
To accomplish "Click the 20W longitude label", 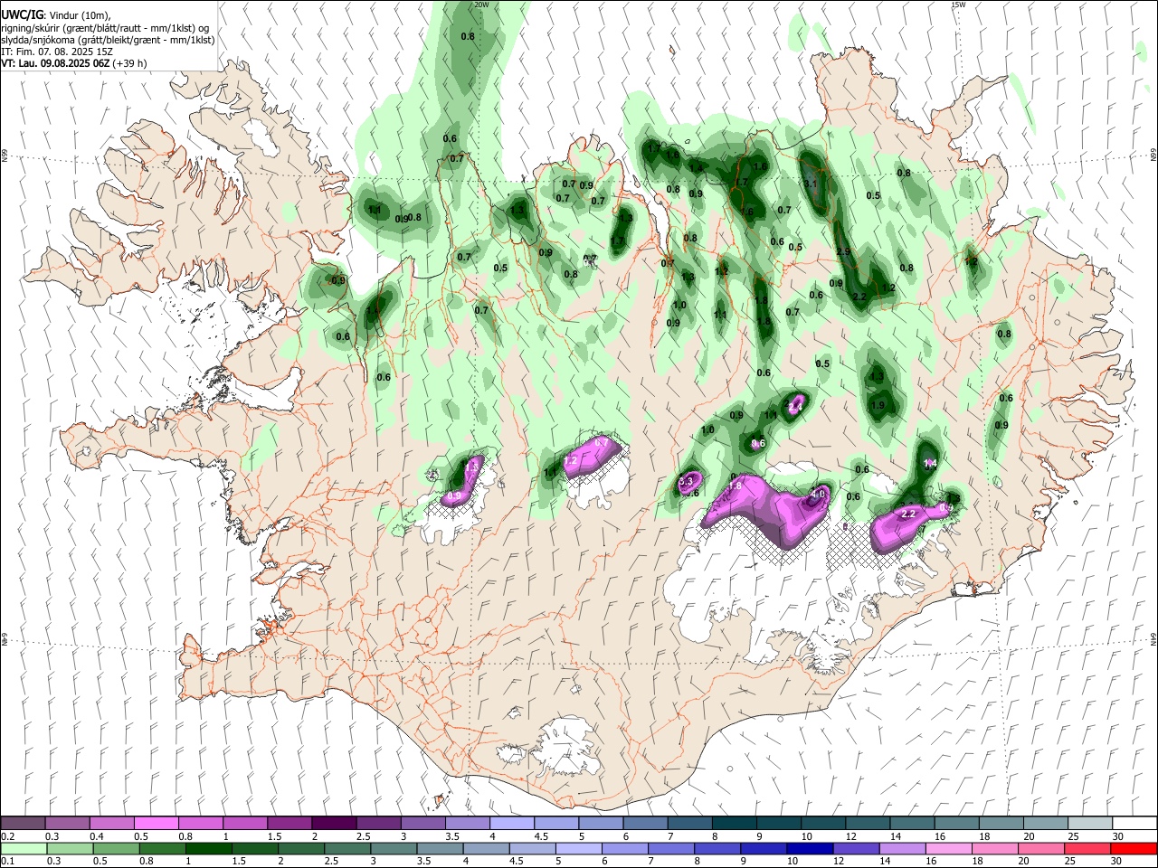I will [480, 5].
